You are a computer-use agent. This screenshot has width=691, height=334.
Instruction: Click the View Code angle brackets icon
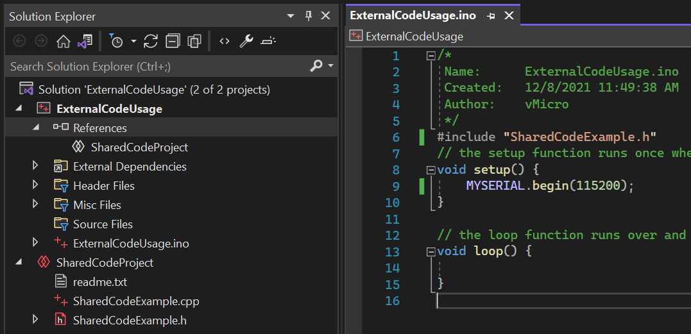(x=225, y=42)
